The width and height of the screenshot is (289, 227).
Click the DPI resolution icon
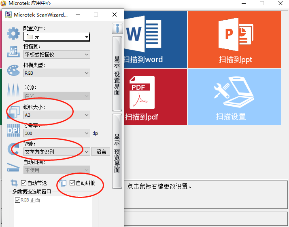click(x=13, y=130)
